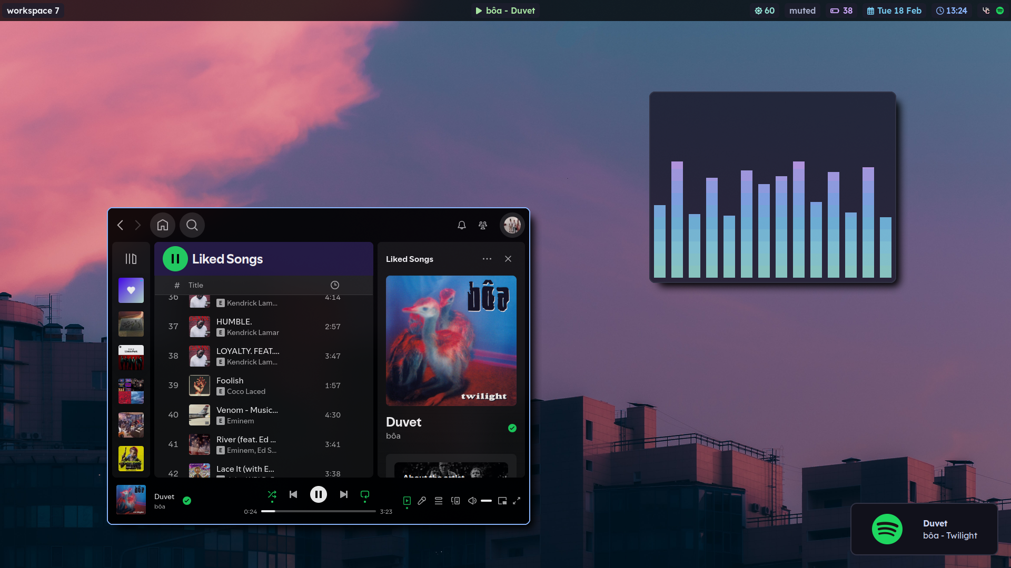This screenshot has height=568, width=1011.
Task: Select the Liked Songs heart playlist
Action: point(131,290)
